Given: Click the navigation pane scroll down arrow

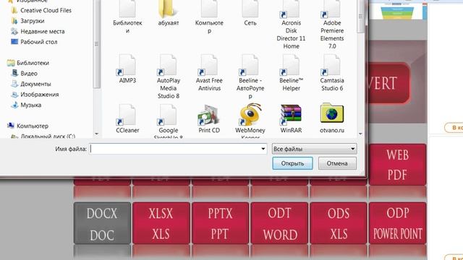Looking at the screenshot, I should tap(96, 134).
